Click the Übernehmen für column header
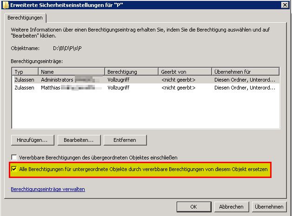Screen dimensions: 292x216 tap(245, 72)
